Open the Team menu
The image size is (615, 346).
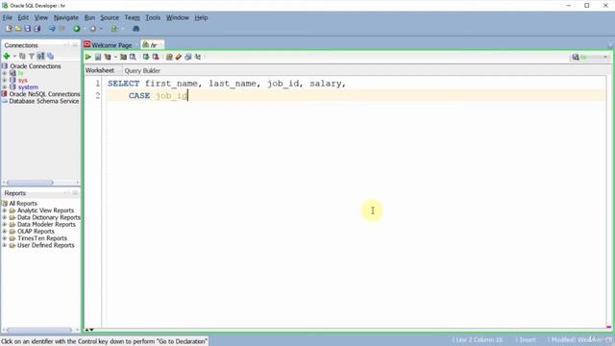coord(133,17)
